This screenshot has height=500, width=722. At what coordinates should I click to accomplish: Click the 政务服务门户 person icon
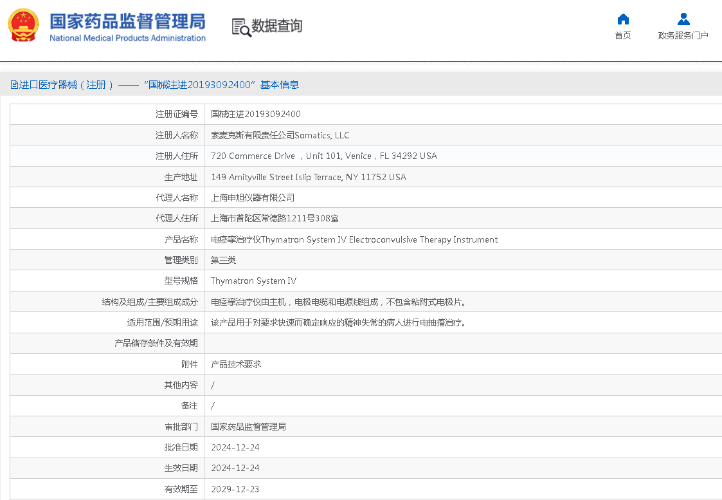point(683,19)
